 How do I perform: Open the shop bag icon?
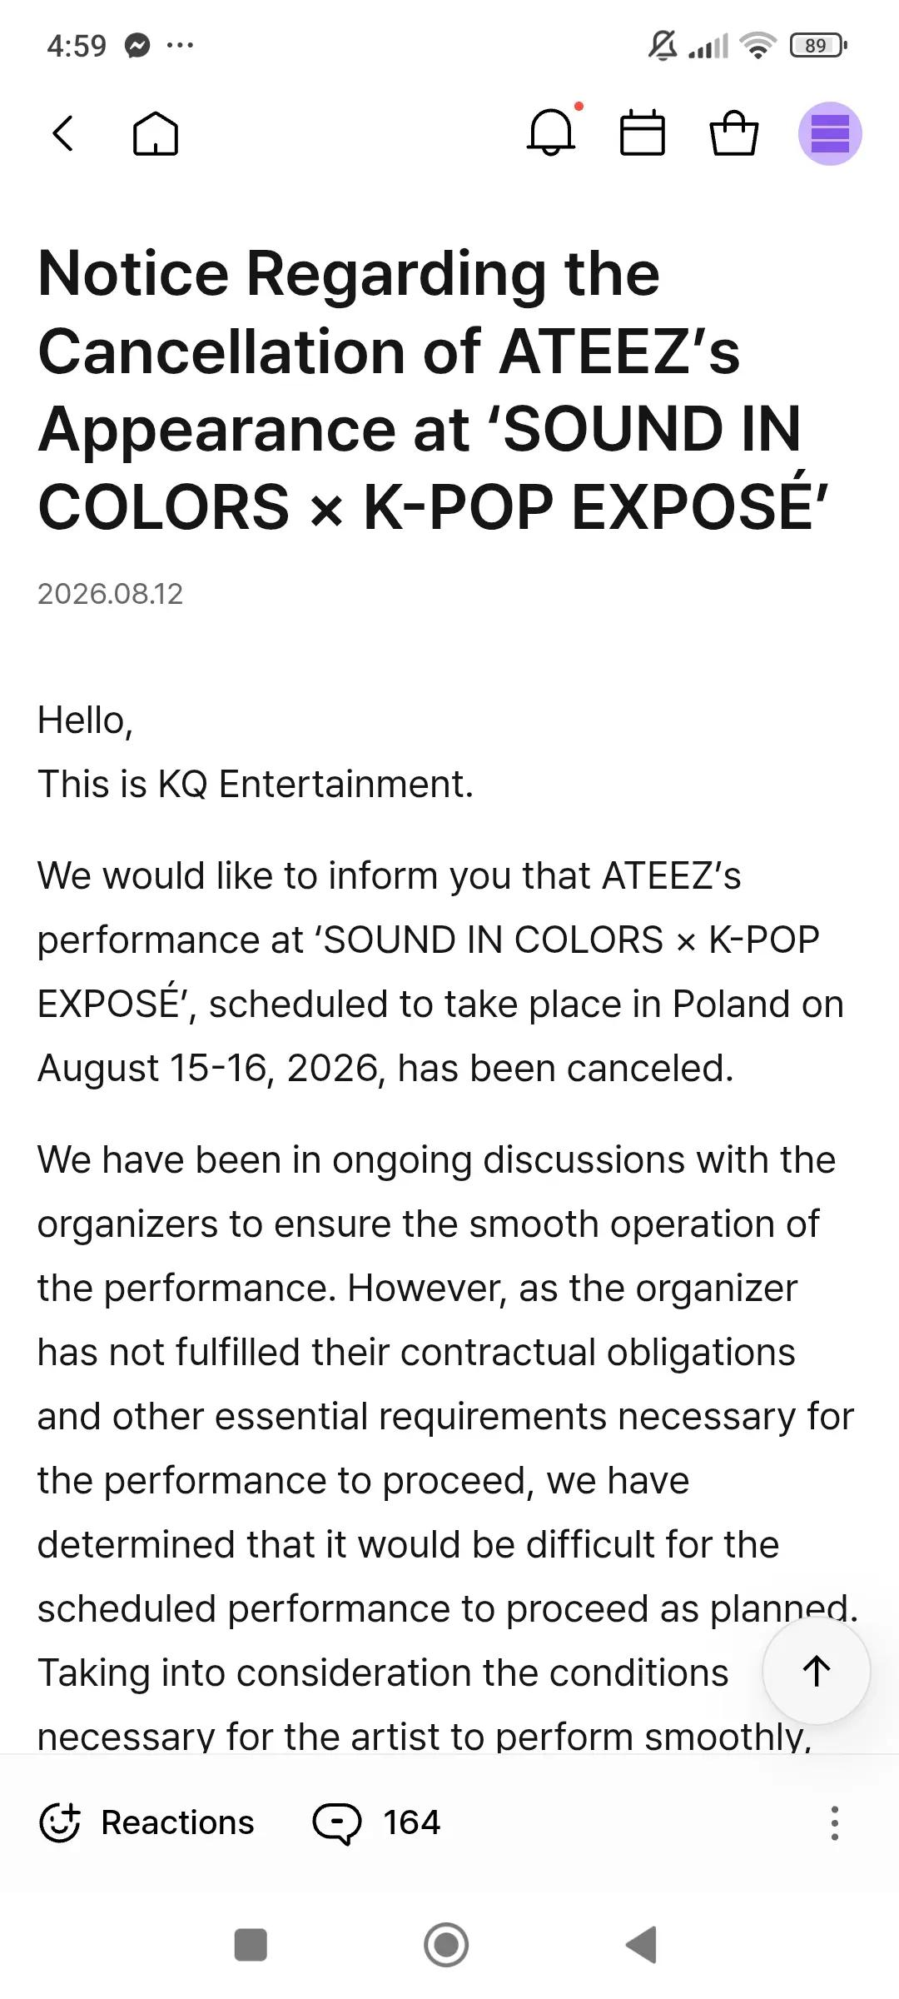pos(734,133)
